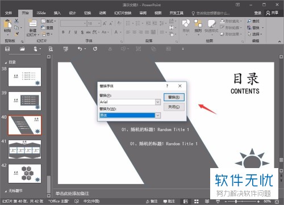Click the zoom in plus button

pos(258,202)
